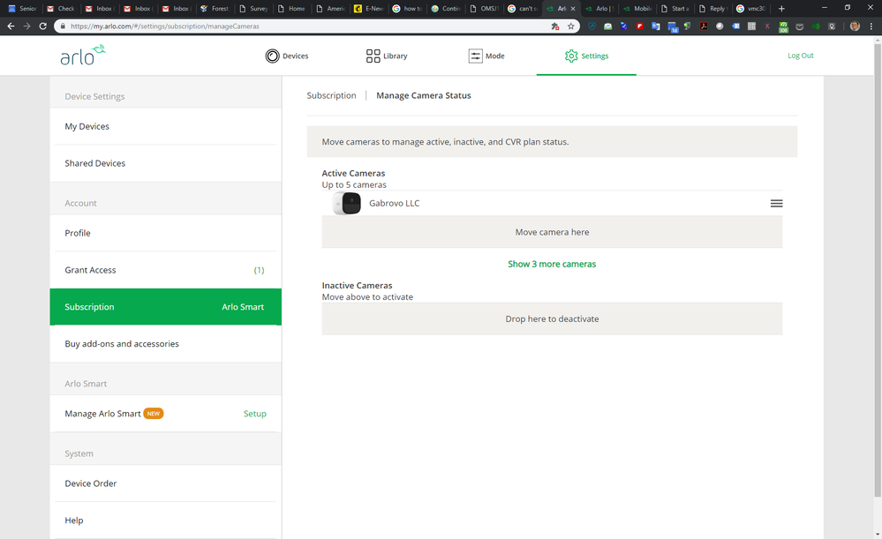882x539 pixels.
Task: Open a new browser tab with plus
Action: [x=781, y=9]
